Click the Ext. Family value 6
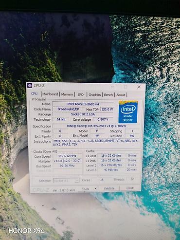Image resolution: width=180 pixels, height=240 pixels. 60,136
